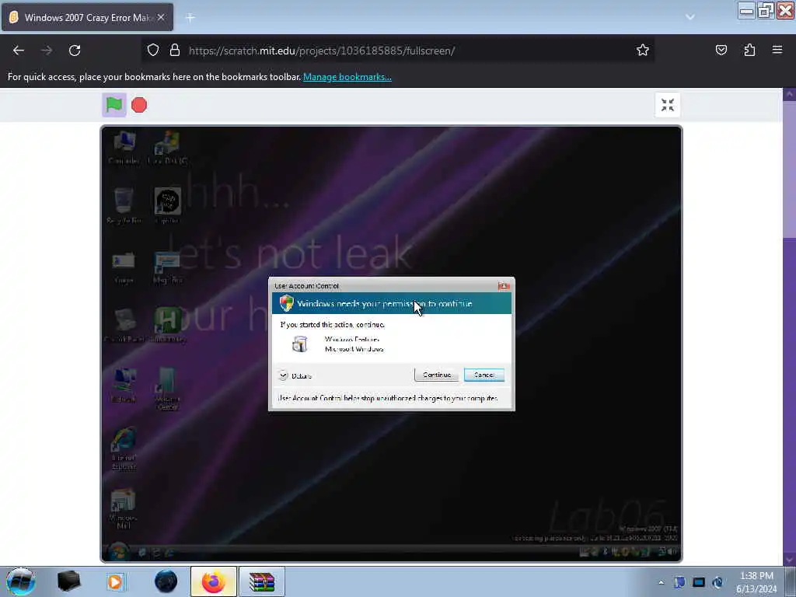
Task: Bookmark this page with the star
Action: [643, 50]
